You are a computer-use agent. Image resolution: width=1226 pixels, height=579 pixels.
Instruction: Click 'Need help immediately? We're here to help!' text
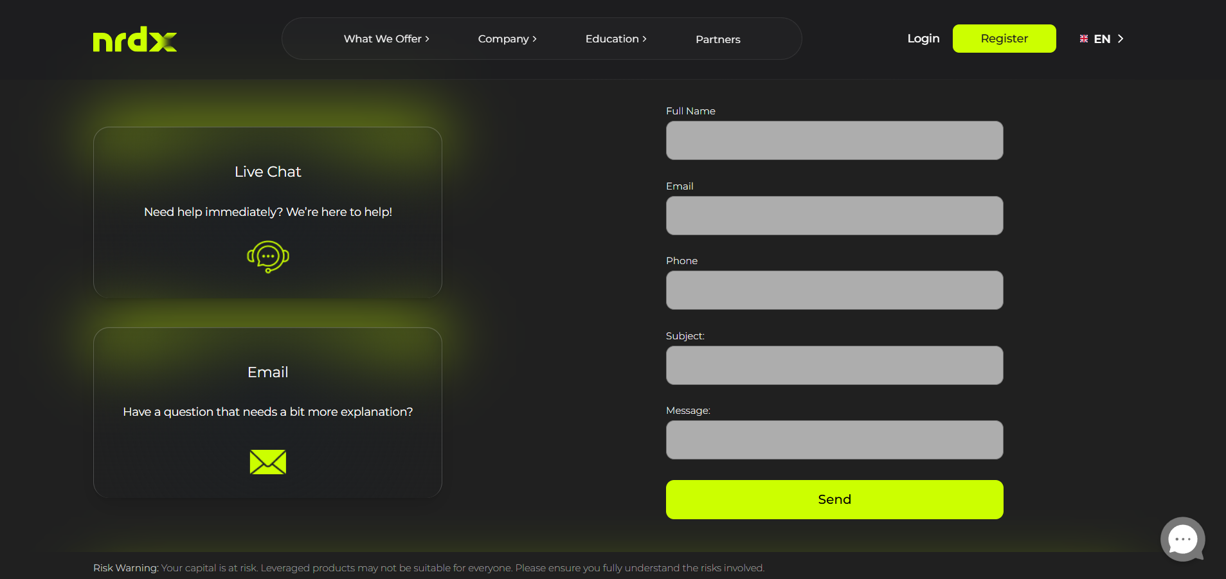tap(268, 212)
